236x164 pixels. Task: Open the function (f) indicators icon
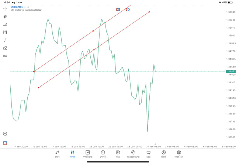[x=5, y=40]
